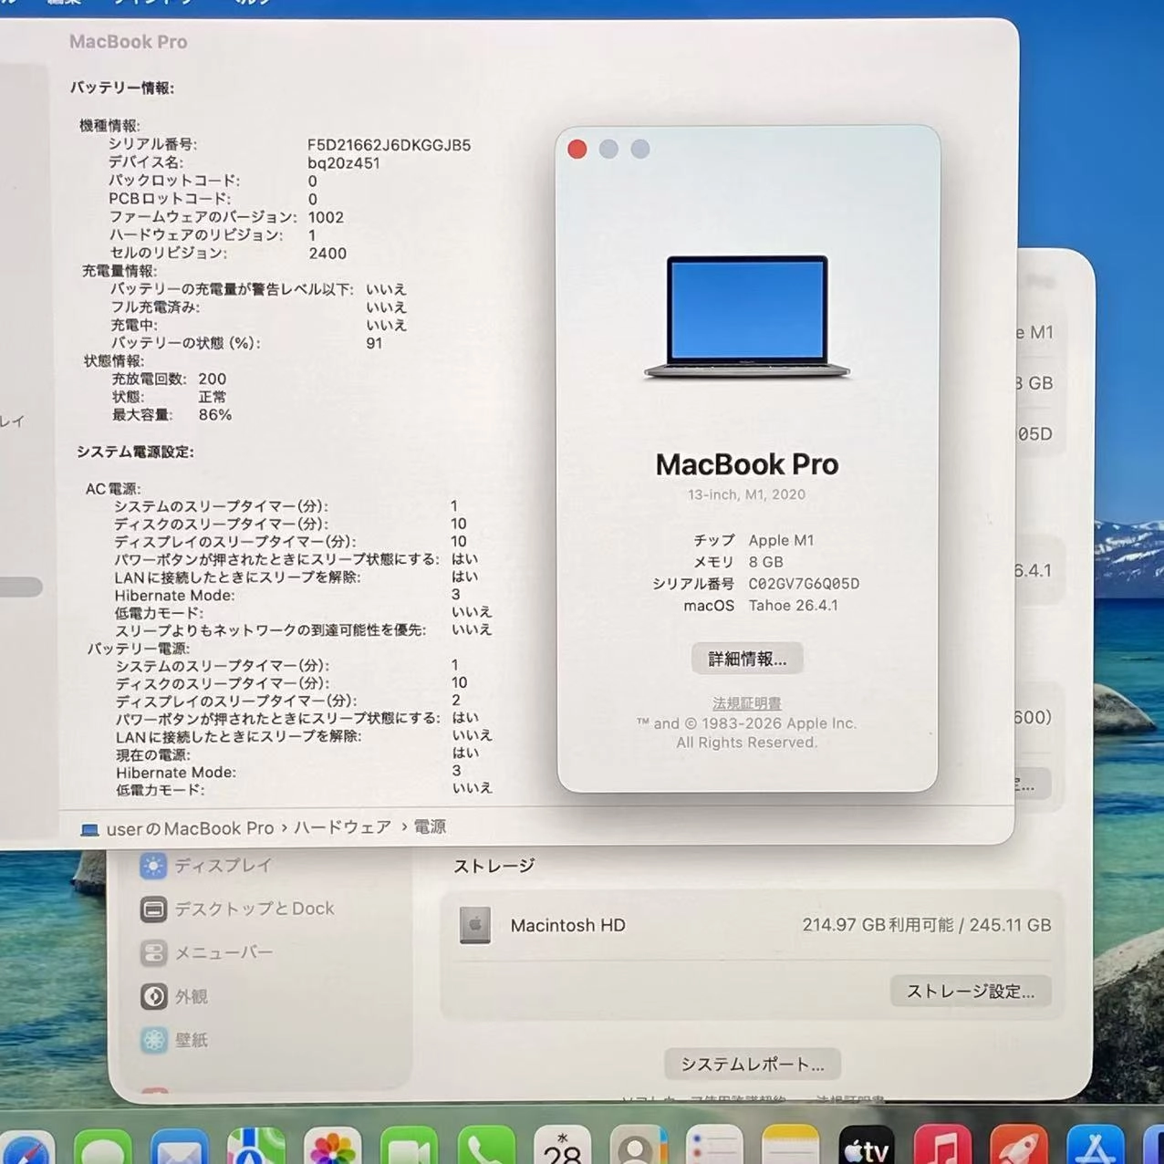Click device name value bq20z451
This screenshot has width=1164, height=1164.
[344, 163]
